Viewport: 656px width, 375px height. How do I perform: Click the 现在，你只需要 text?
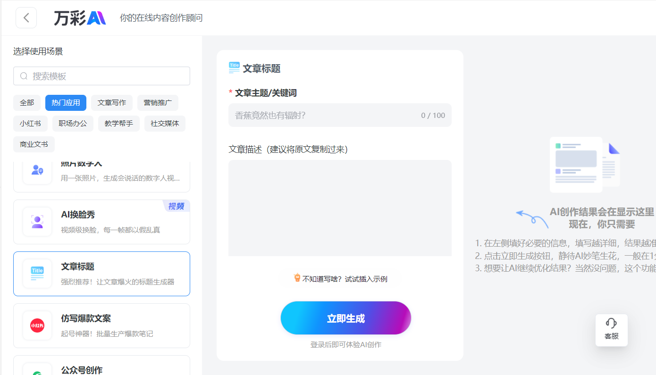point(602,224)
